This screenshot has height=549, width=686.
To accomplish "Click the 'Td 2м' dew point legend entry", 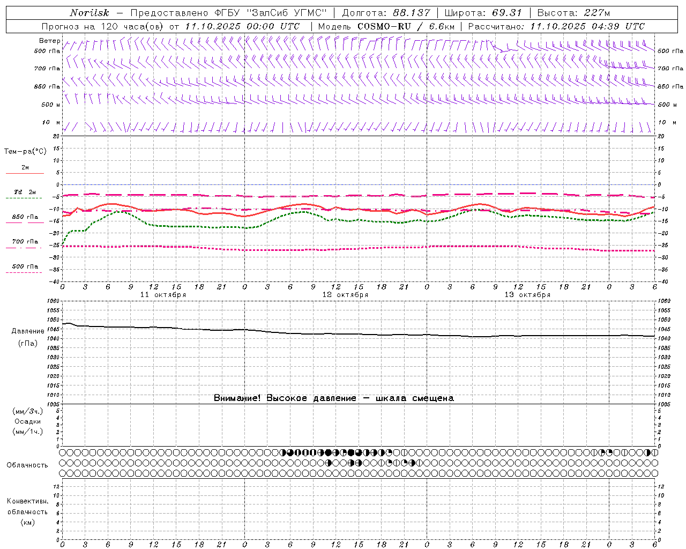I will pos(25,192).
